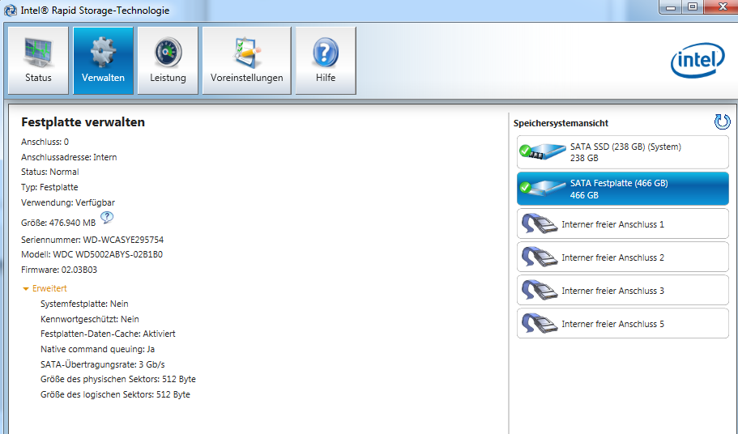Refresh the Speichersystemansicht view
The height and width of the screenshot is (434, 738).
coord(722,121)
